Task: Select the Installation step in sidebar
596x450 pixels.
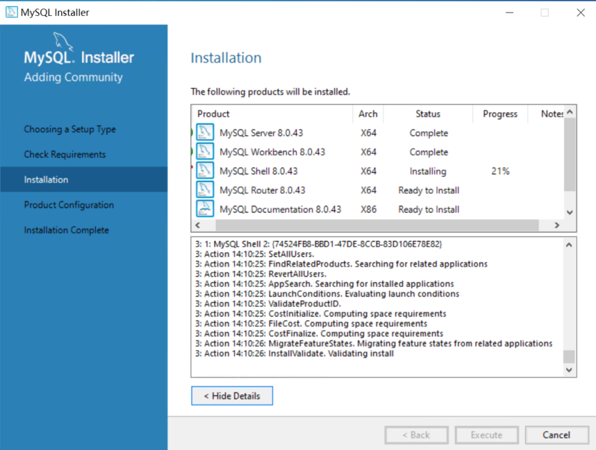Action: [x=83, y=179]
